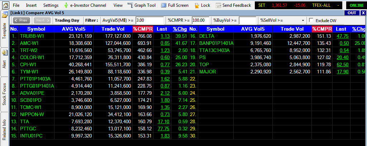The width and height of the screenshot is (367, 146).
Task: Select symbol PTT01P1403A
Action: pos(35,79)
